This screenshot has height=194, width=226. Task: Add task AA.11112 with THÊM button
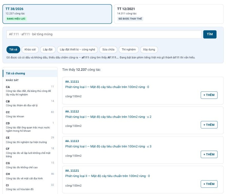[209, 125]
